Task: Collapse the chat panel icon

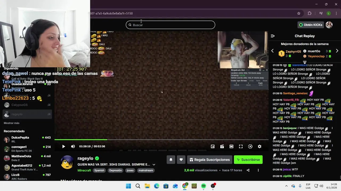Action: point(273,36)
